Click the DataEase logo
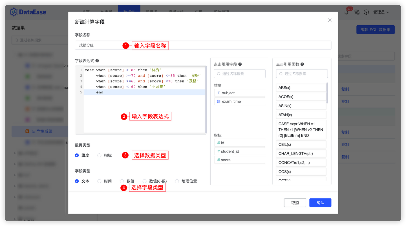The height and width of the screenshot is (226, 406). click(28, 12)
